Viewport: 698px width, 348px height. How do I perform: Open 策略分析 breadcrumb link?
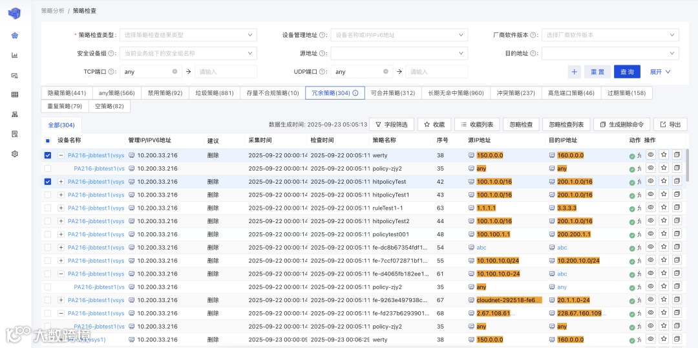53,10
